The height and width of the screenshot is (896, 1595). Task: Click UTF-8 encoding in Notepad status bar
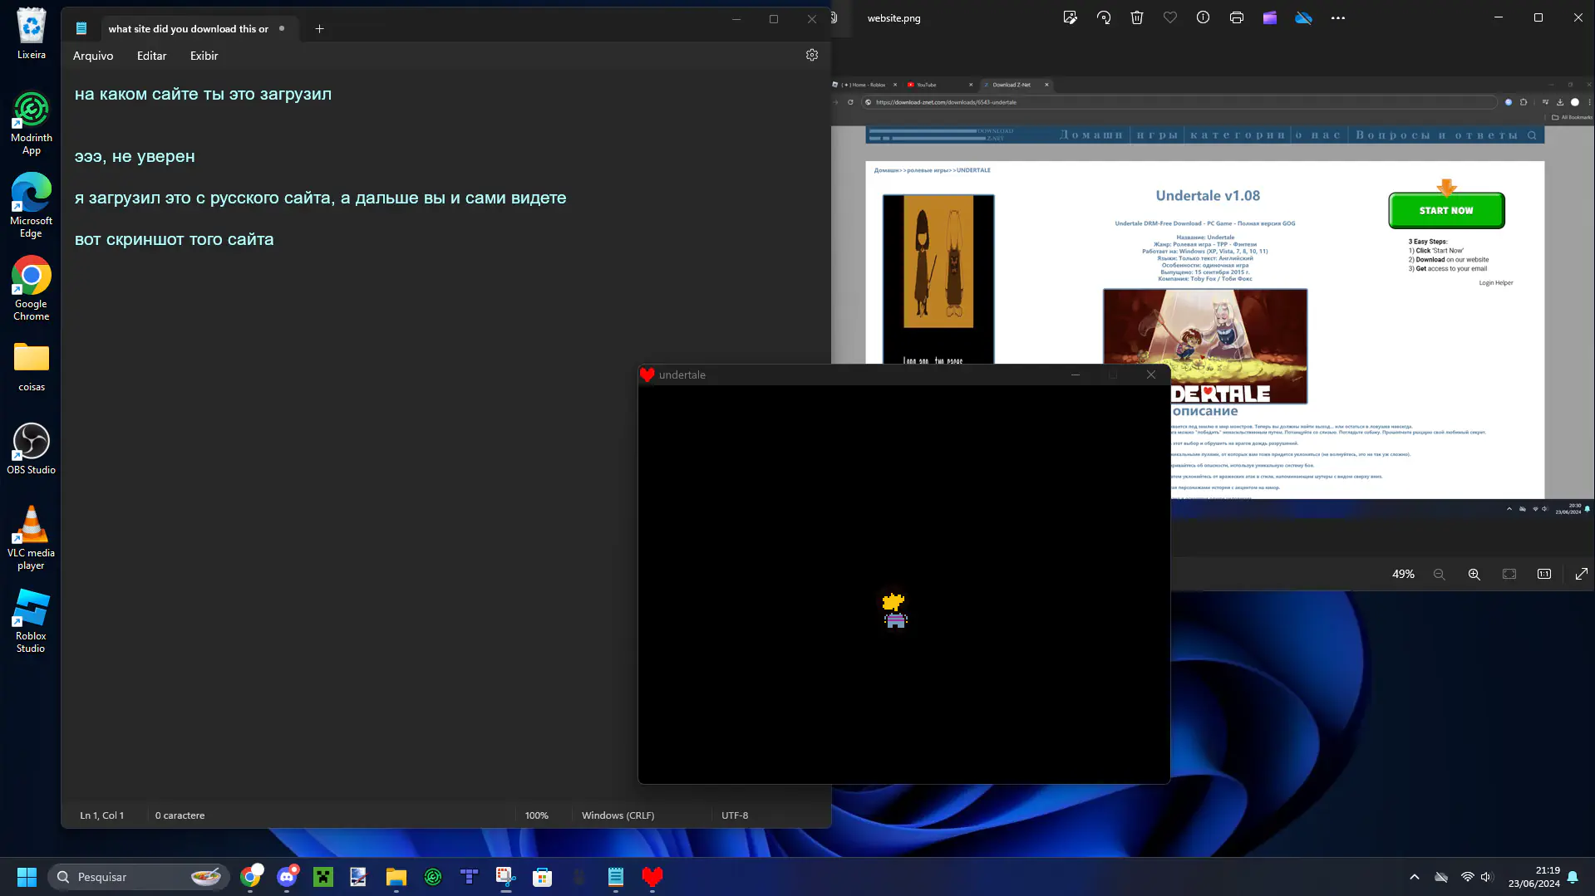(x=735, y=815)
